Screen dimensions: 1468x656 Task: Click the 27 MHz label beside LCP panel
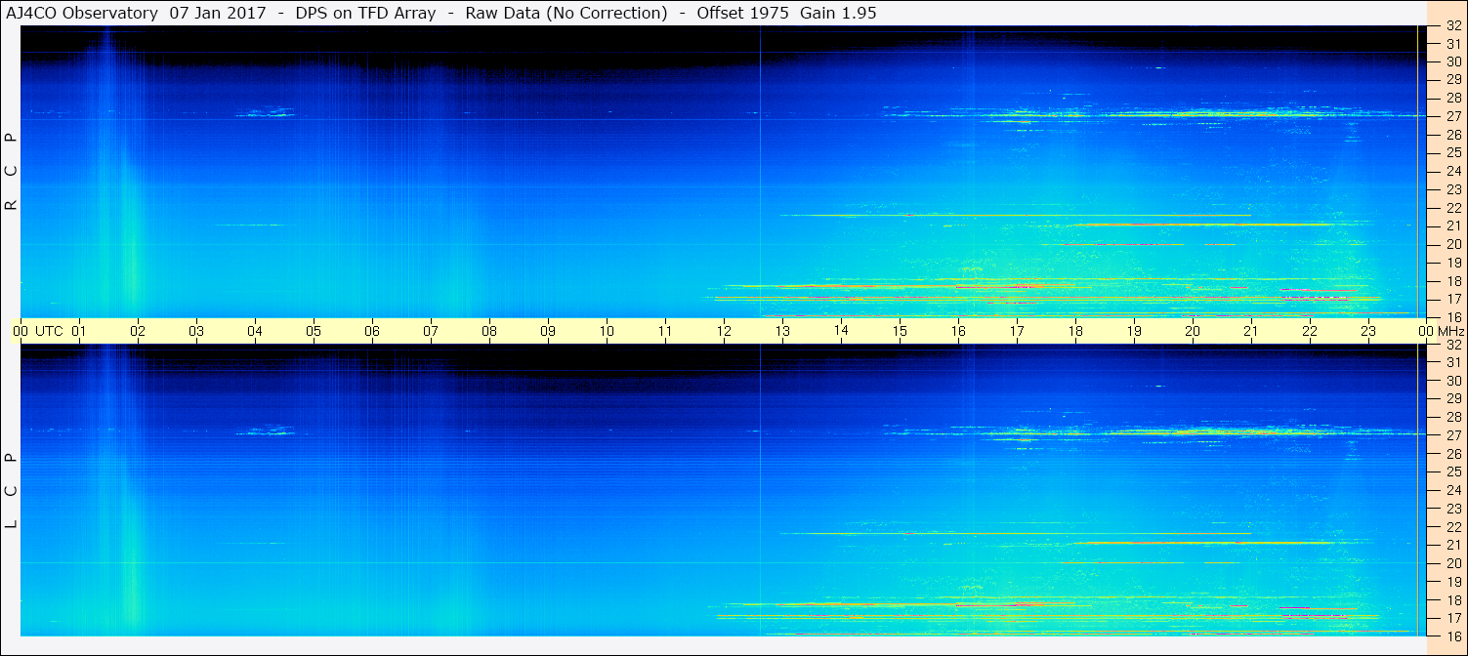click(1453, 435)
